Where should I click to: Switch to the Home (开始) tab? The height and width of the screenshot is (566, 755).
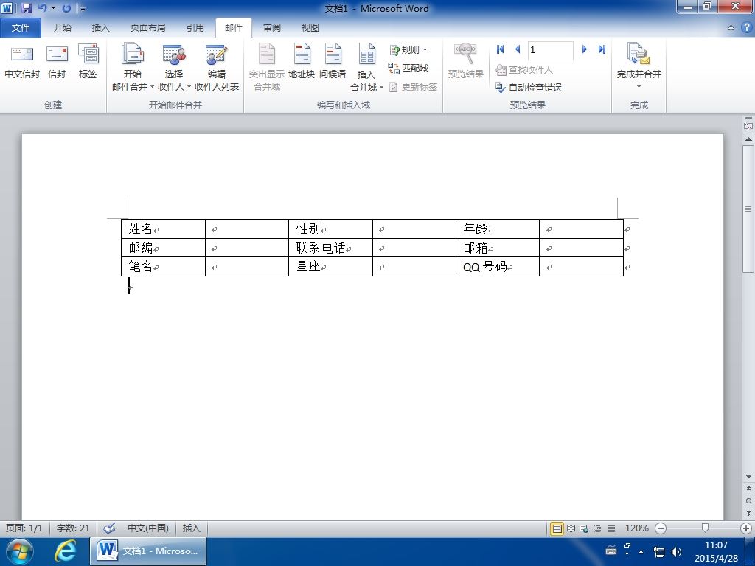click(62, 28)
